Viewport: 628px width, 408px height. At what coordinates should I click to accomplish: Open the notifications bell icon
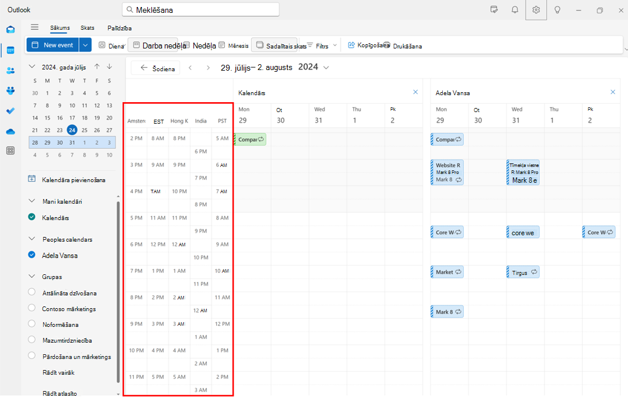coord(515,10)
